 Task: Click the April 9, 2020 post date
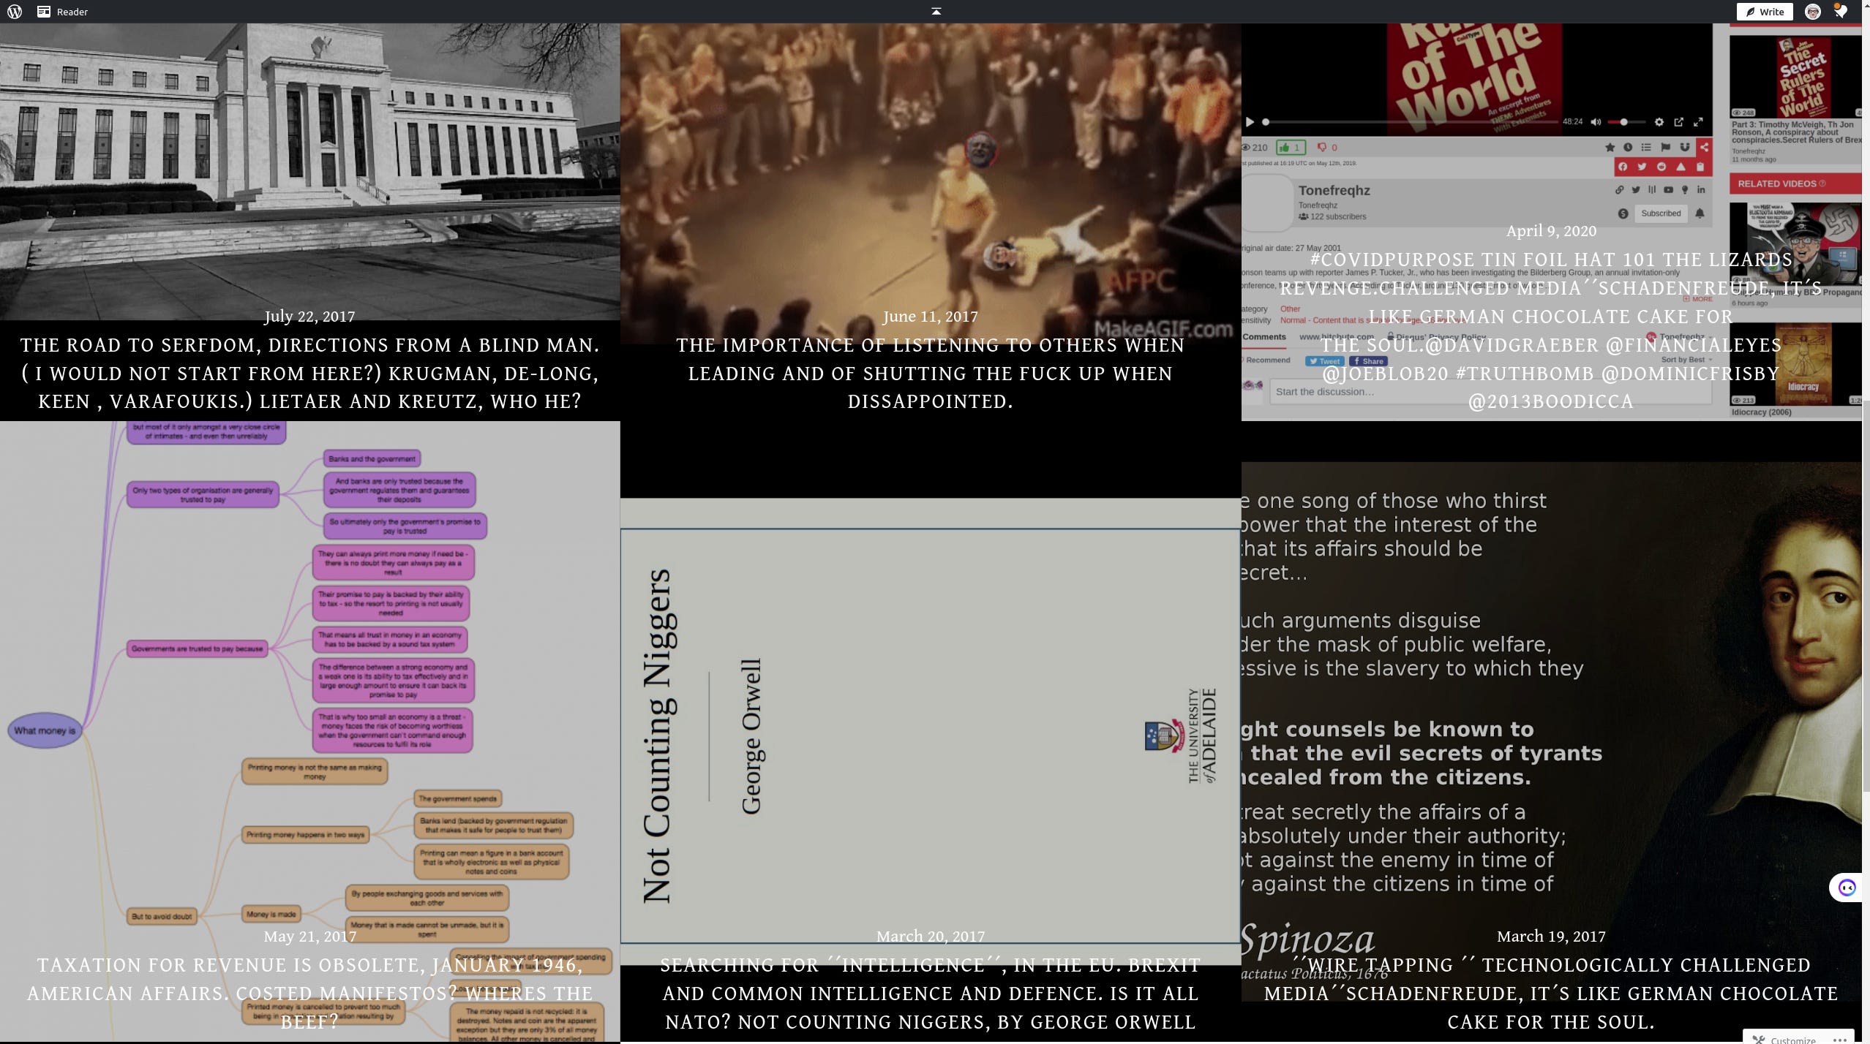(1550, 231)
